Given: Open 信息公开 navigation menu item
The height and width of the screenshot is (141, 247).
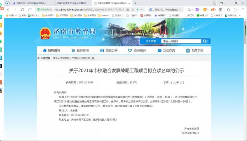Looking at the screenshot, I should (109, 51).
